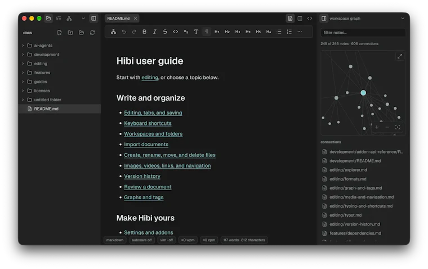
Task: Toggle the right workspace graph panel
Action: tap(324, 18)
